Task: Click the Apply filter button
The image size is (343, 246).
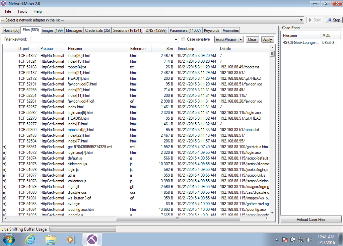Action: pyautogui.click(x=267, y=40)
